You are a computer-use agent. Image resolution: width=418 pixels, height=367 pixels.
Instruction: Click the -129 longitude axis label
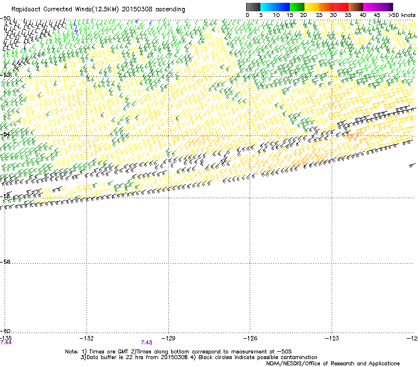168,338
